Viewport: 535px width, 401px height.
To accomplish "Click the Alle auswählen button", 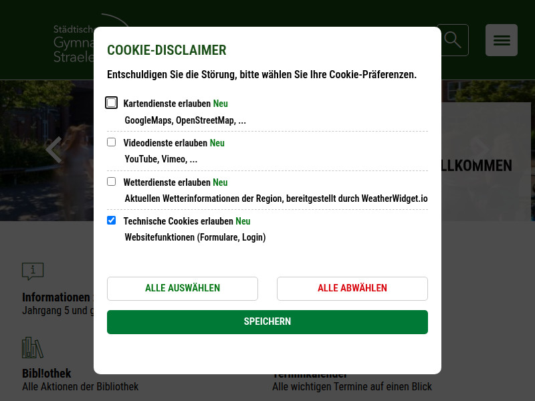I will [183, 289].
